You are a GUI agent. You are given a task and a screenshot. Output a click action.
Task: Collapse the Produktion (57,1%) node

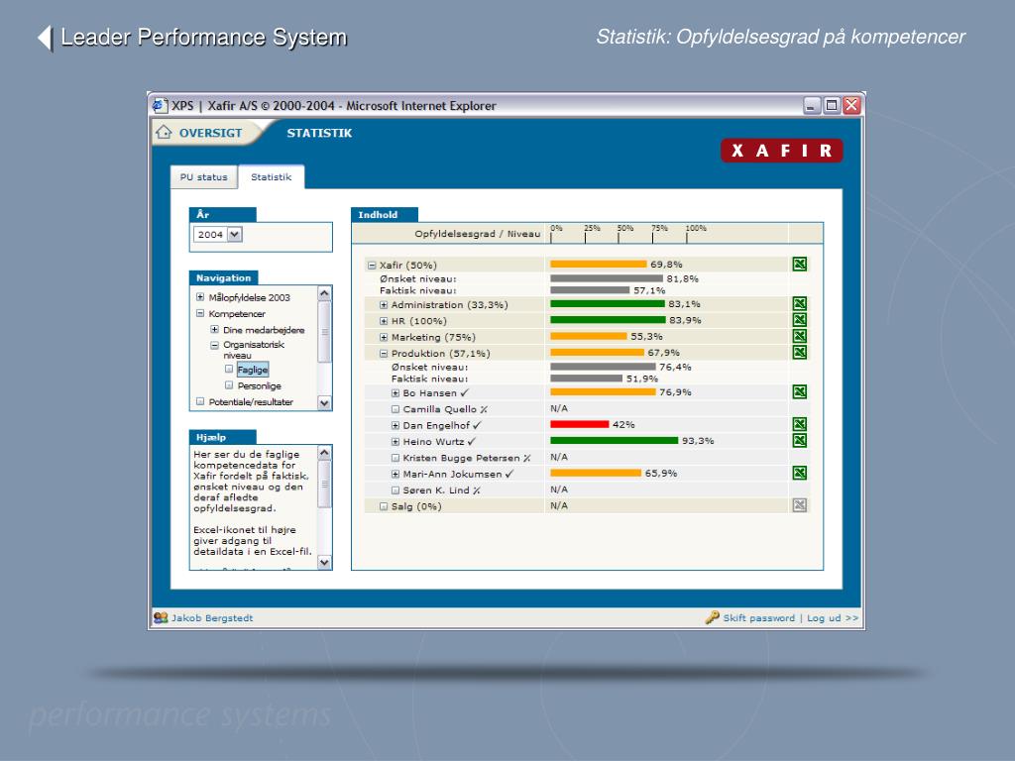coord(384,354)
